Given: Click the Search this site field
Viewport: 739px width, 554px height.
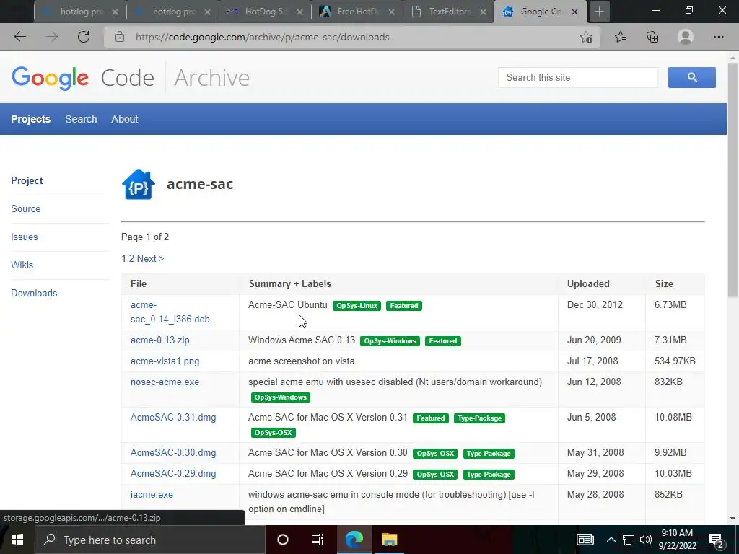Looking at the screenshot, I should [x=578, y=77].
